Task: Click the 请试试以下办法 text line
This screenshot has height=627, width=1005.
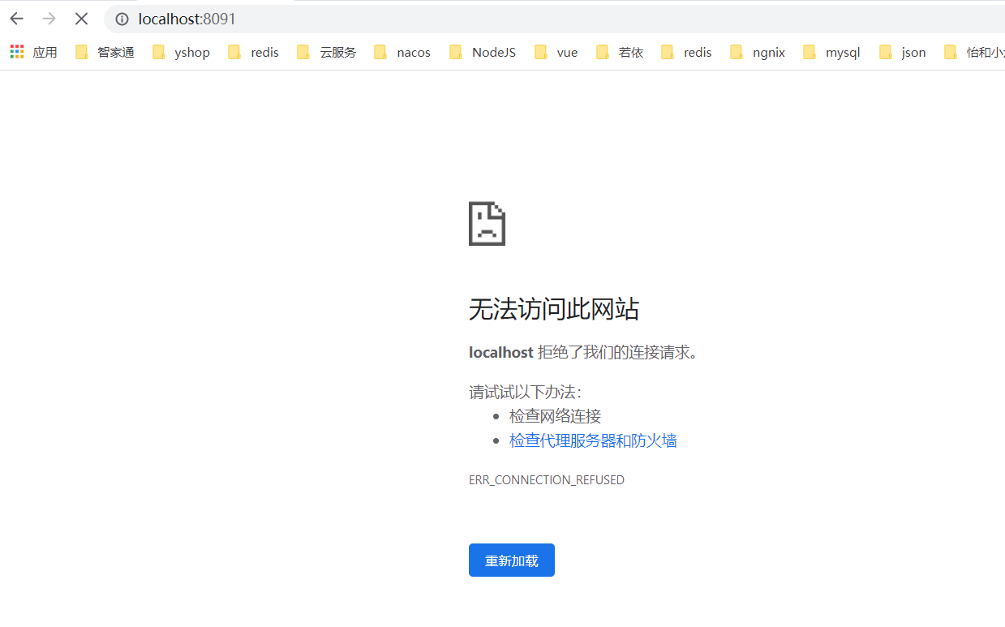Action: point(526,393)
